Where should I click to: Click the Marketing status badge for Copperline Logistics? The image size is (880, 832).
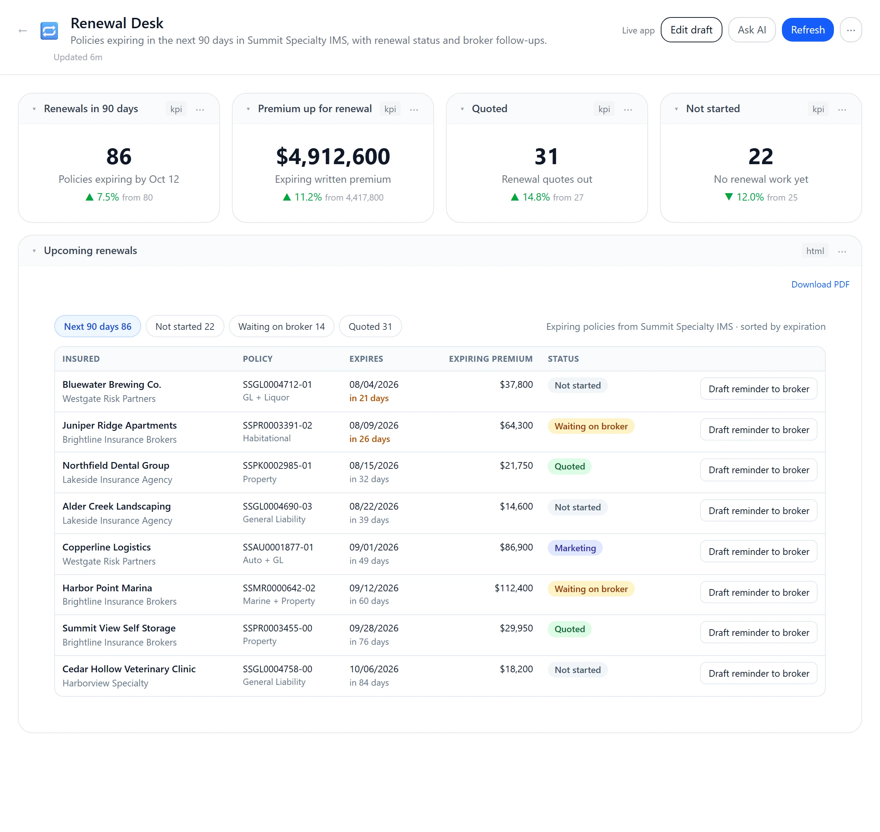pos(575,548)
